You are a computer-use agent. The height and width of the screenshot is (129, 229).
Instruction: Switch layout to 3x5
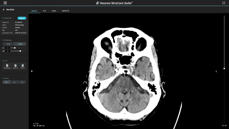22,82
